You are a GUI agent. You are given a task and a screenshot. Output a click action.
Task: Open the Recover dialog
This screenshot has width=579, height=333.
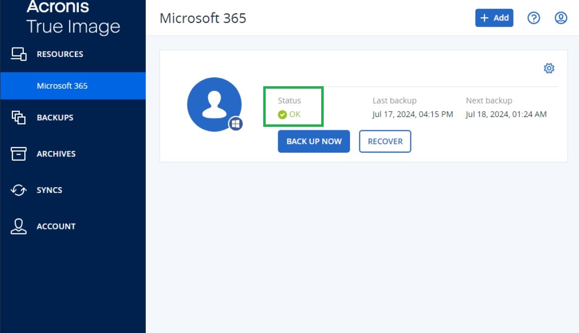pos(385,141)
